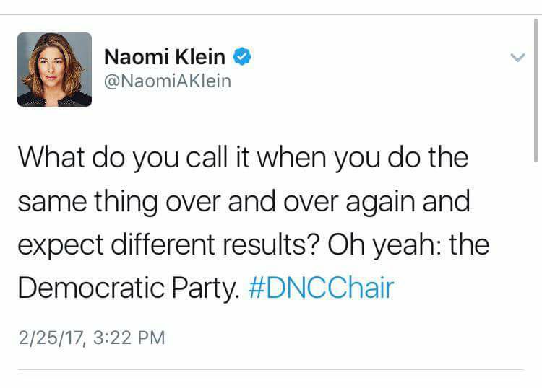Open the #DNCChair hashtag link
This screenshot has height=388, width=542.
click(321, 287)
